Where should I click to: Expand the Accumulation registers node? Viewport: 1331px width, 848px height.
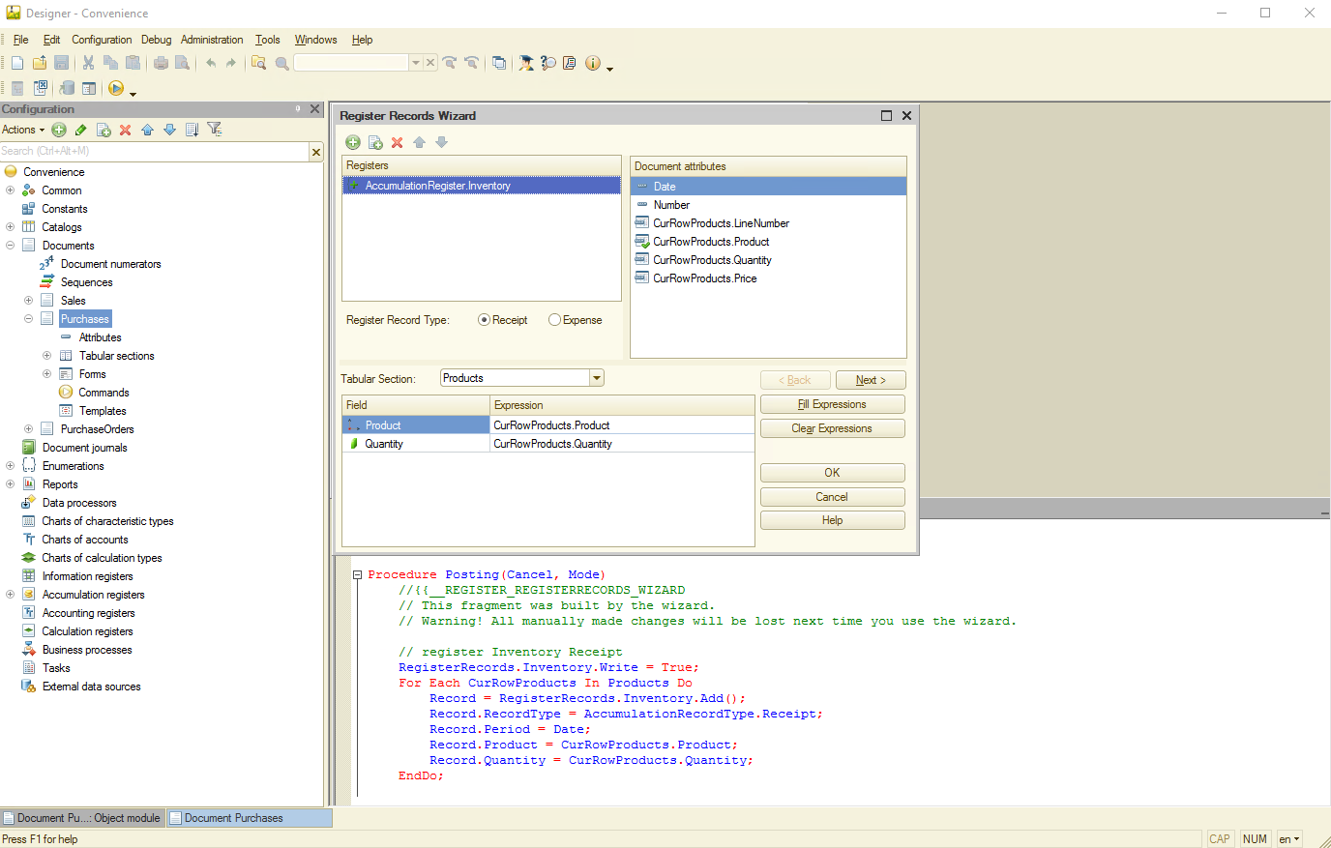[10, 595]
